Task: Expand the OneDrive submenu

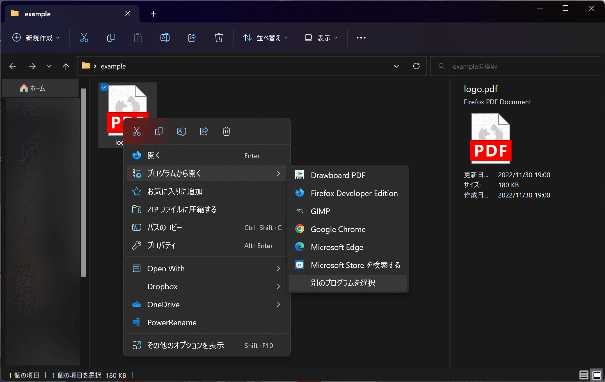Action: pyautogui.click(x=207, y=304)
